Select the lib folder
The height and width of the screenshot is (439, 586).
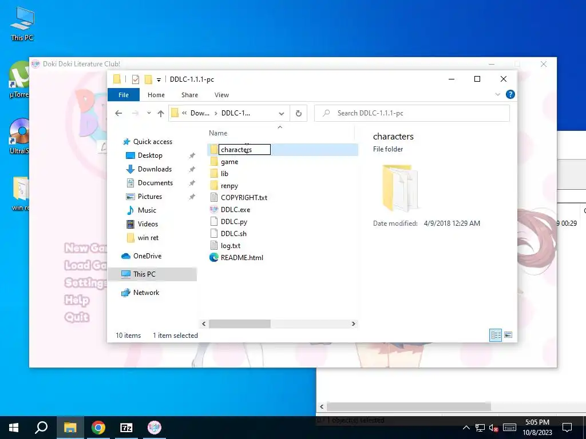pos(224,174)
